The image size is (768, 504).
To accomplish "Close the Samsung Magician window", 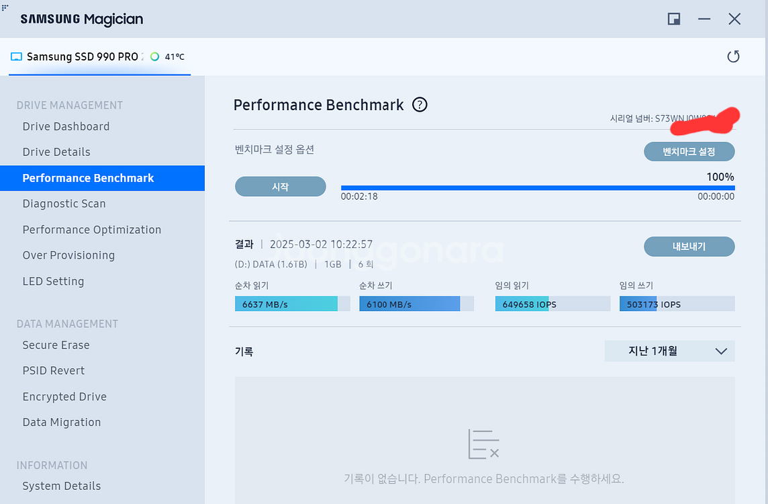I will tap(734, 19).
